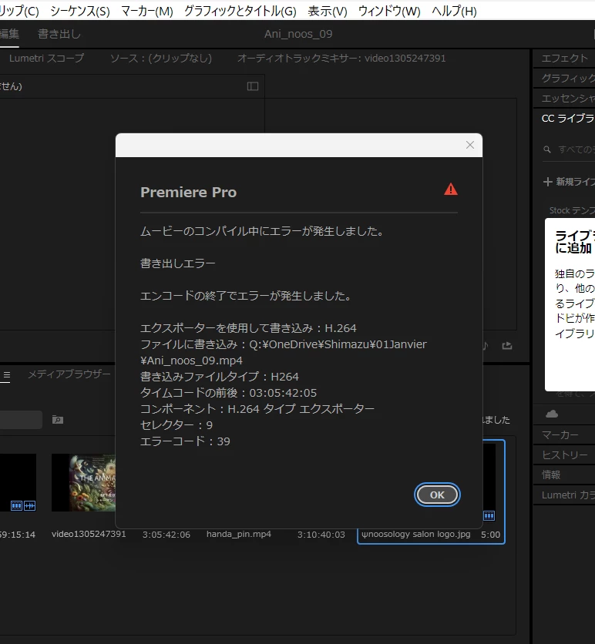The height and width of the screenshot is (644, 595).
Task: Click the Ani_noos_09 project title
Action: [x=298, y=34]
